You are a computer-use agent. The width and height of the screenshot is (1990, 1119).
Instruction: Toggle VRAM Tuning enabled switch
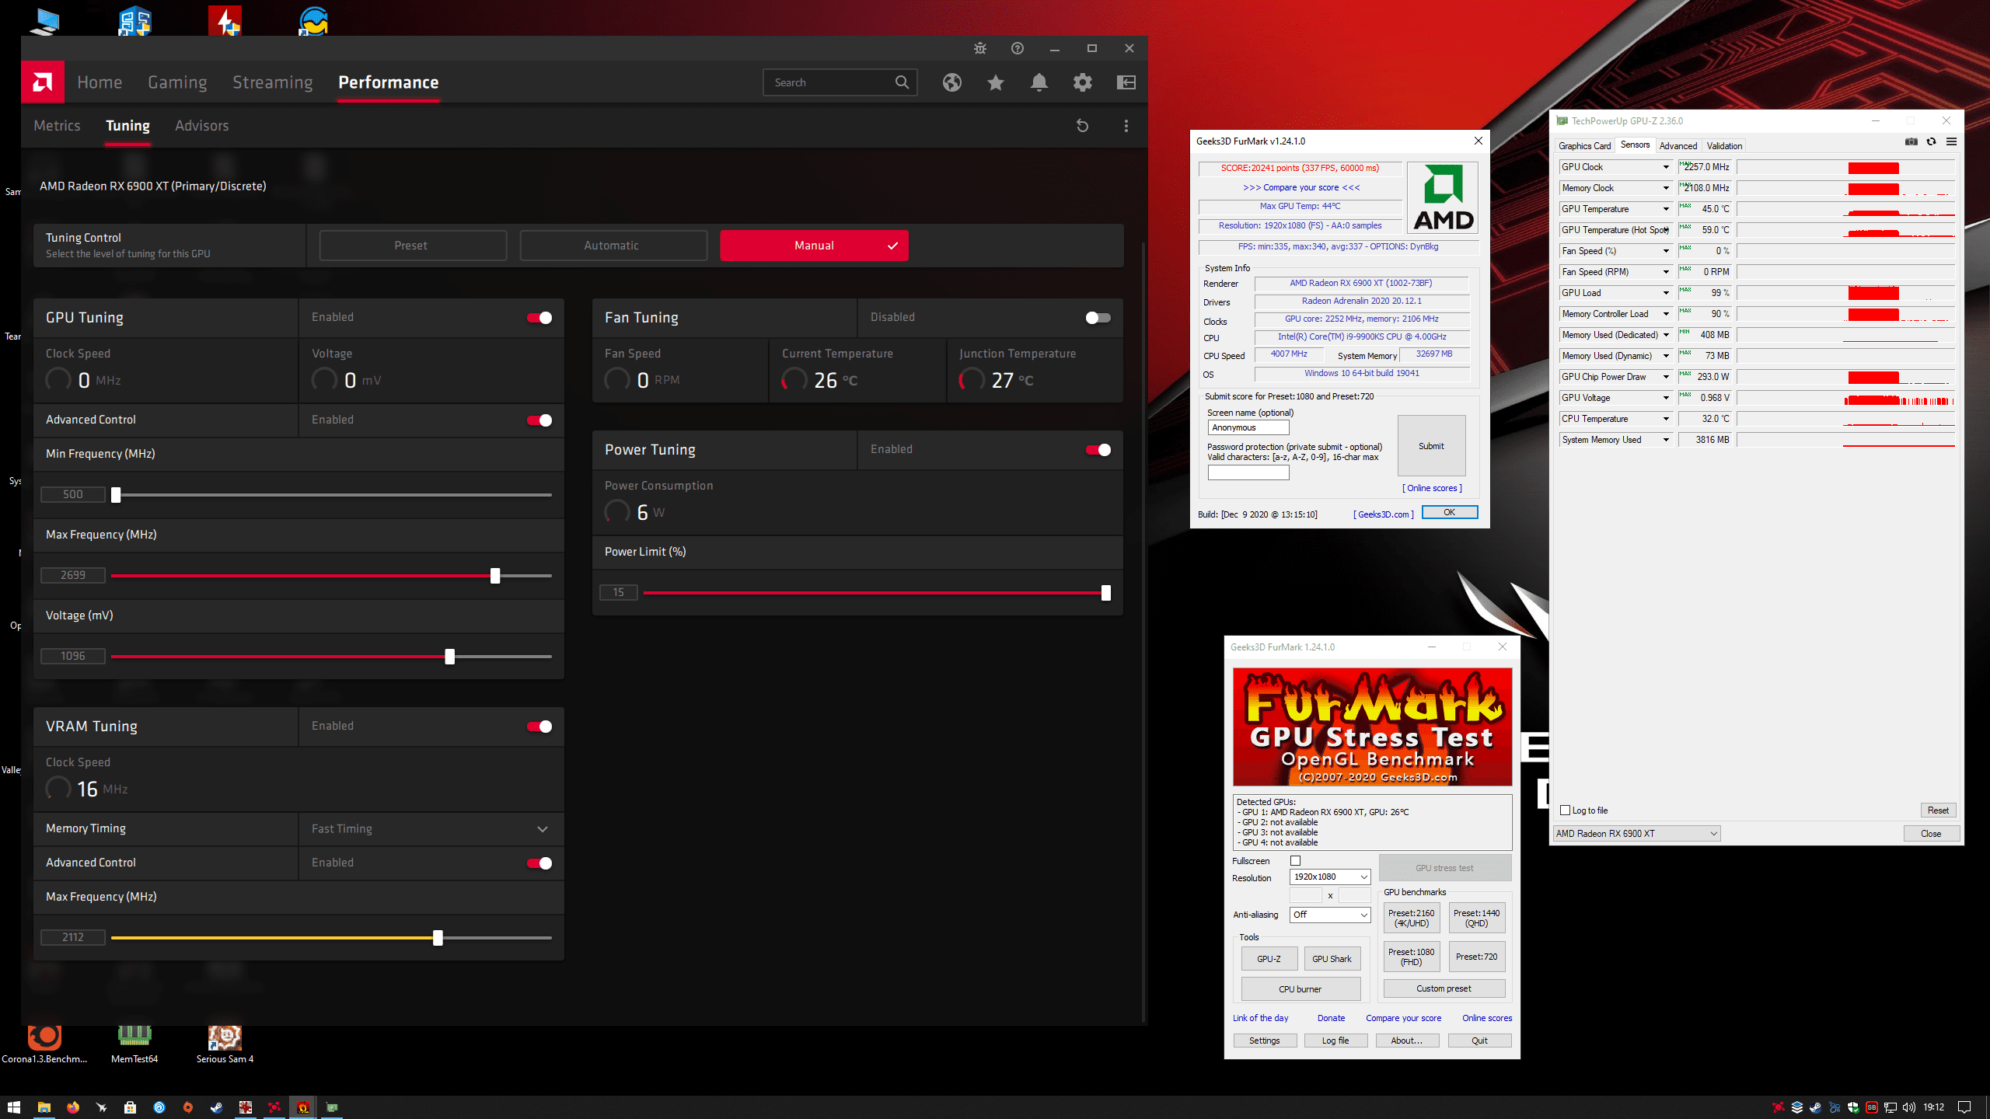click(539, 727)
